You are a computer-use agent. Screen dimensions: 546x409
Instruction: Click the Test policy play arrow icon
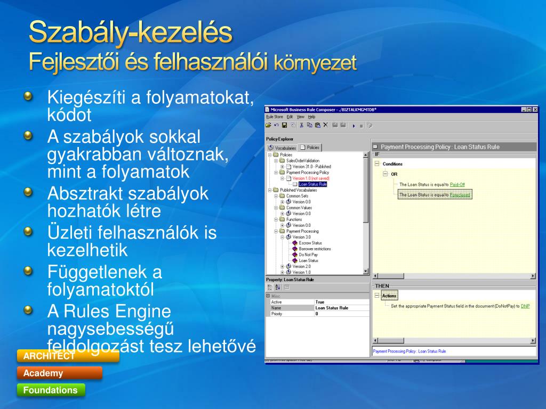coord(354,126)
